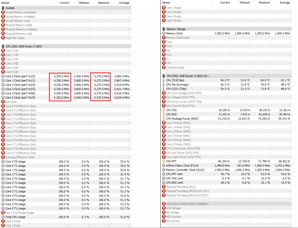298x228 pixels.
Task: Click the thermometer icon beside CPU (Tctl/Tdie)
Action: (164, 80)
